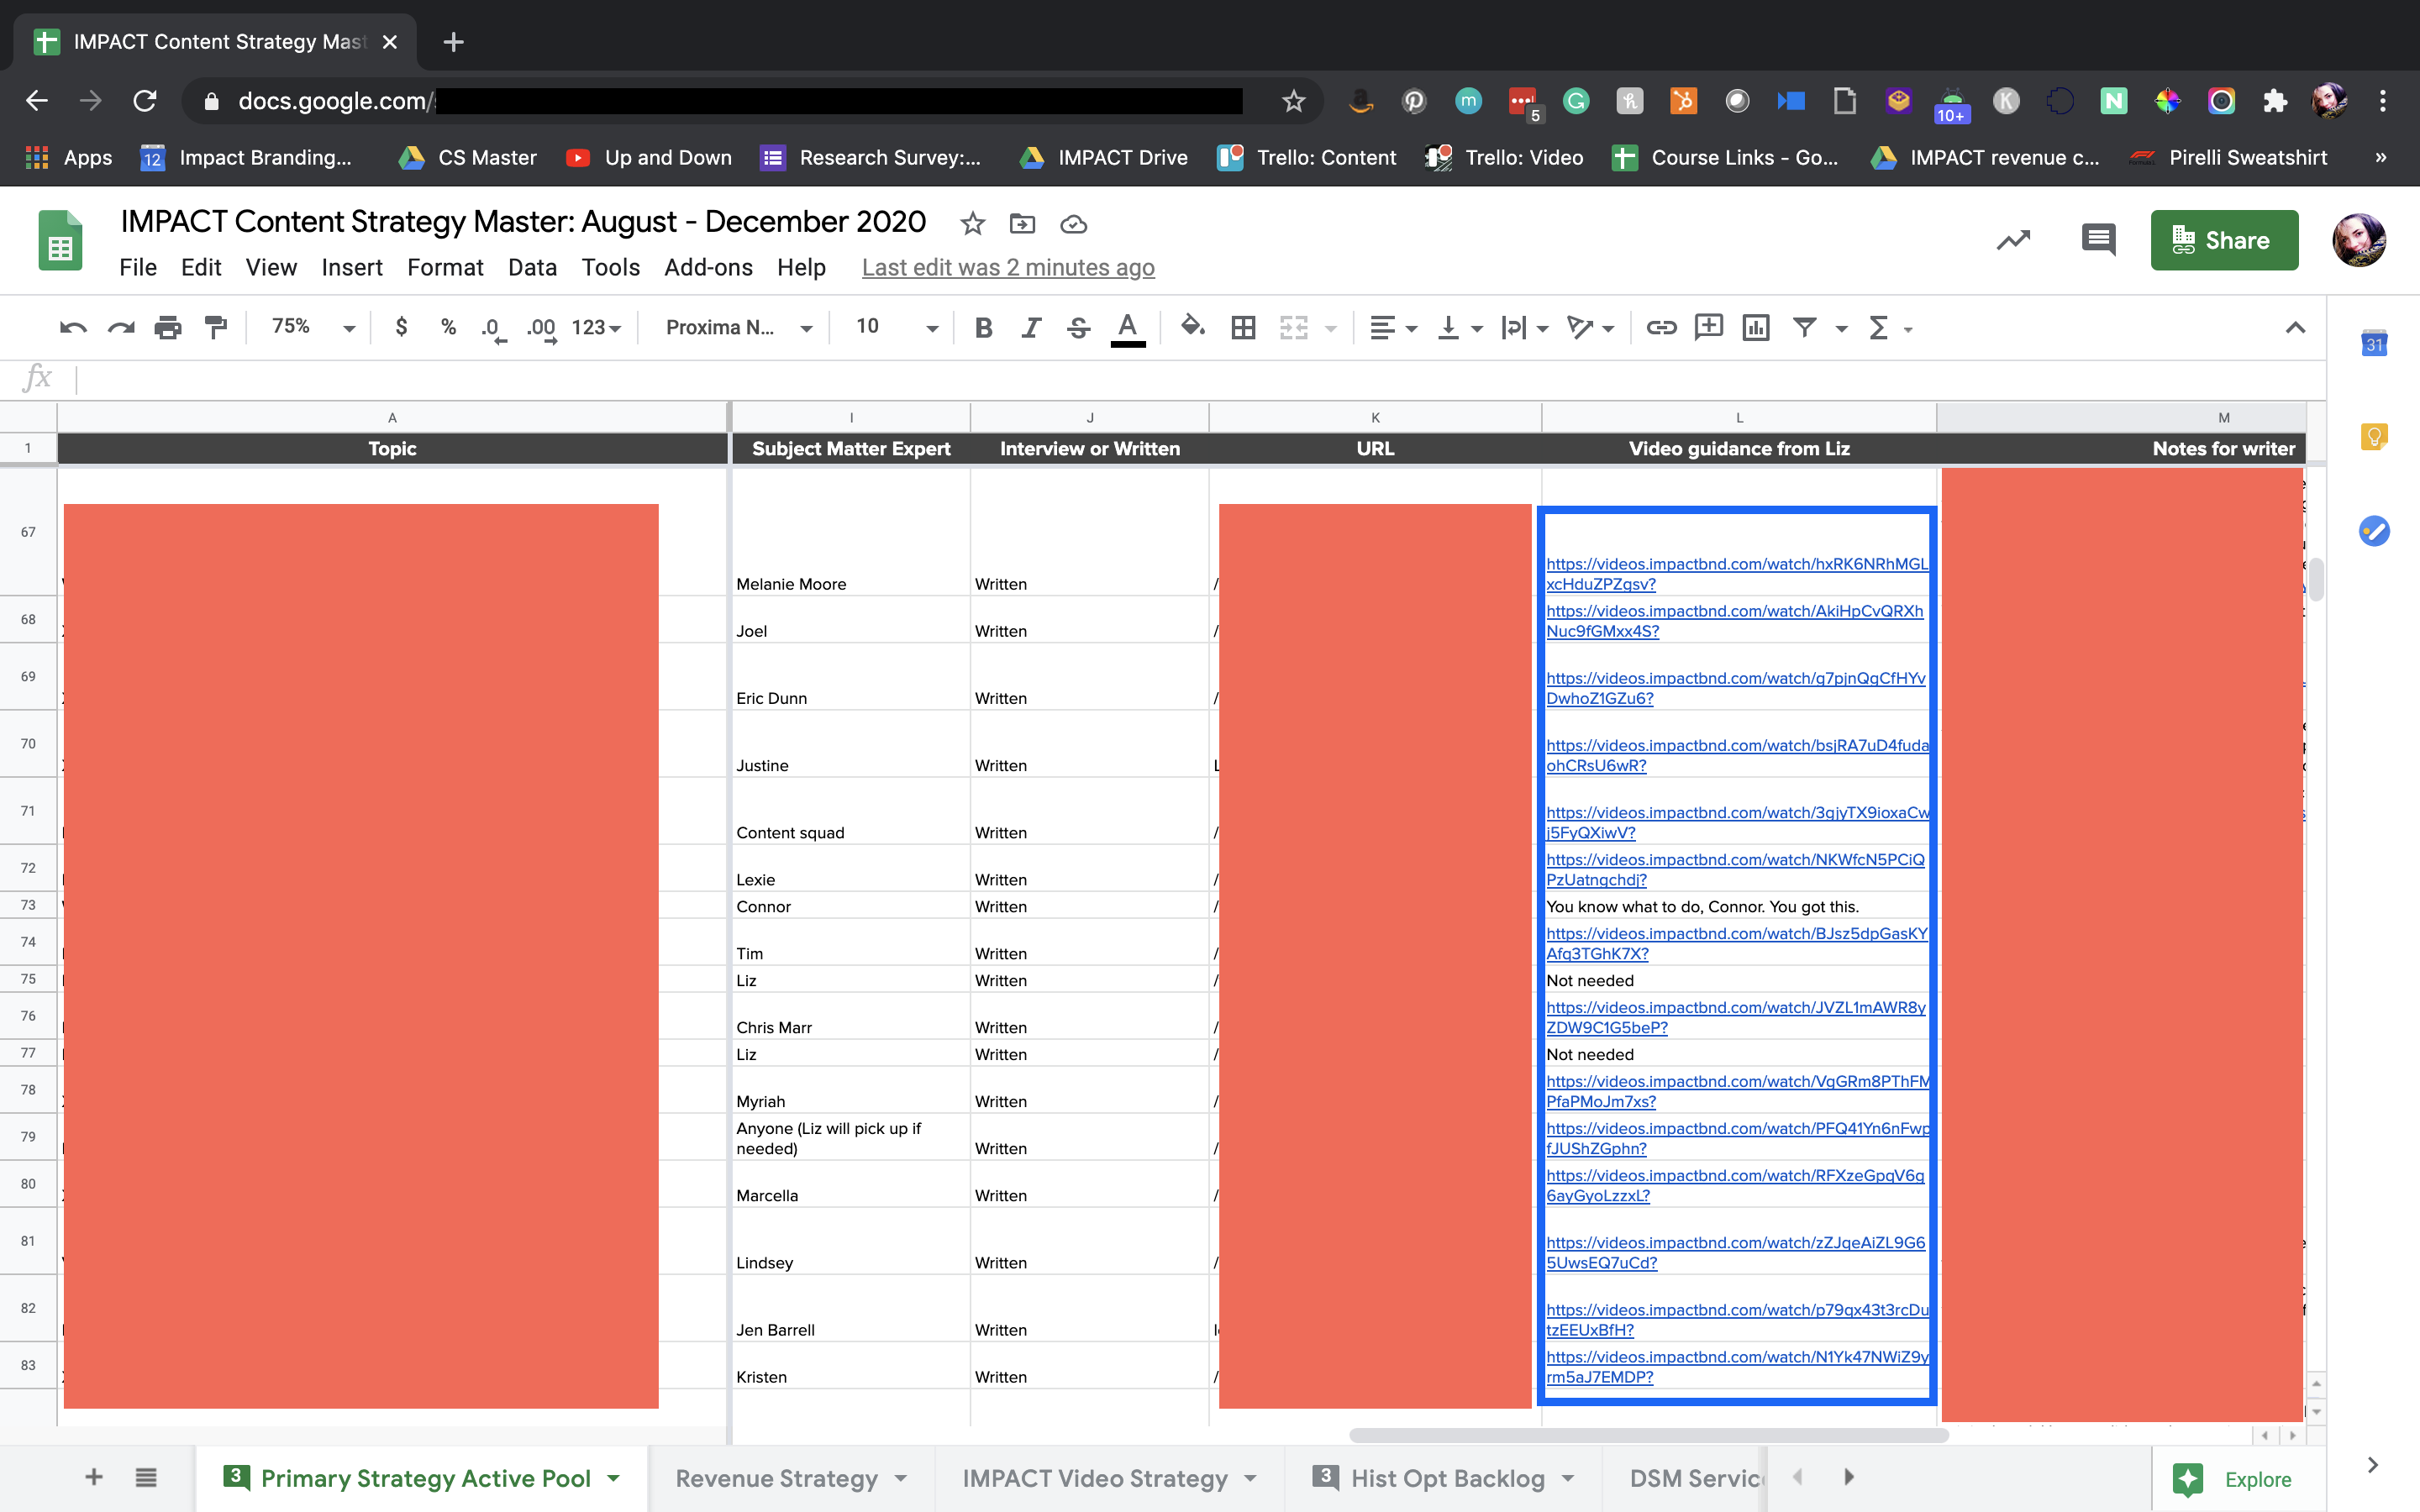2420x1512 pixels.
Task: Toggle bold formatting
Action: click(983, 327)
